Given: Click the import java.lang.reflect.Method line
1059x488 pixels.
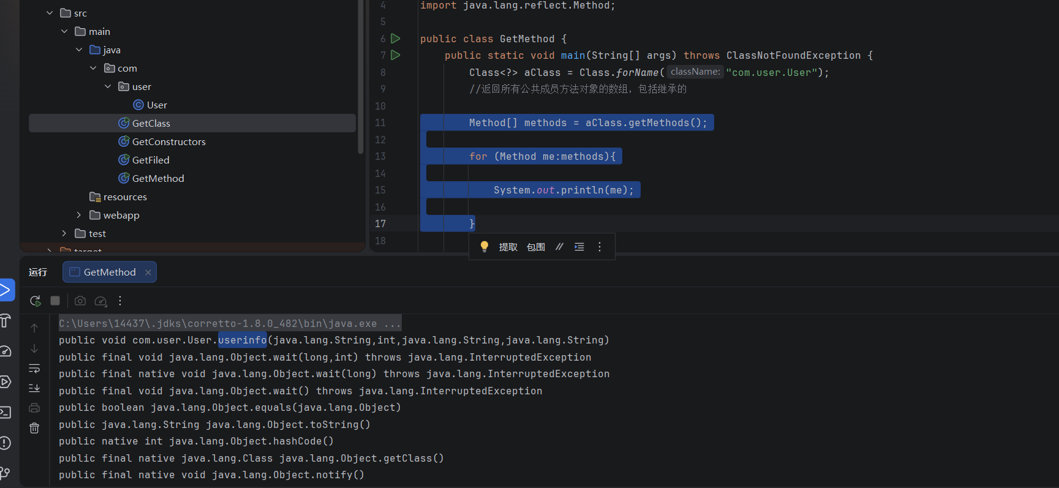Looking at the screenshot, I should coord(518,6).
